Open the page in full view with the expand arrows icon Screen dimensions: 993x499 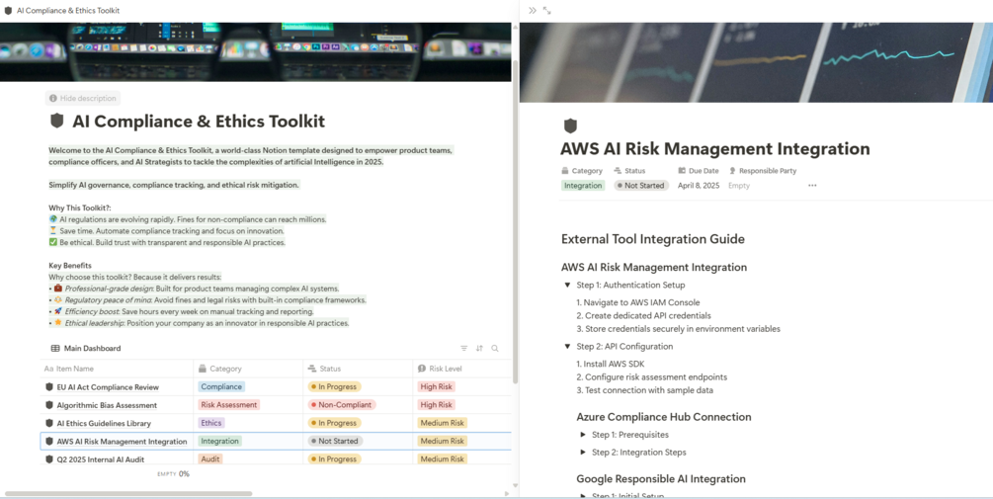click(x=547, y=10)
